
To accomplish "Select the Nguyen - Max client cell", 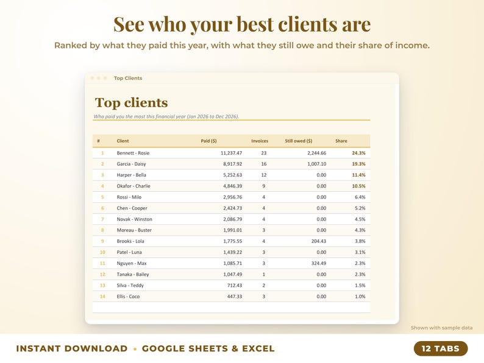I will tap(132, 263).
